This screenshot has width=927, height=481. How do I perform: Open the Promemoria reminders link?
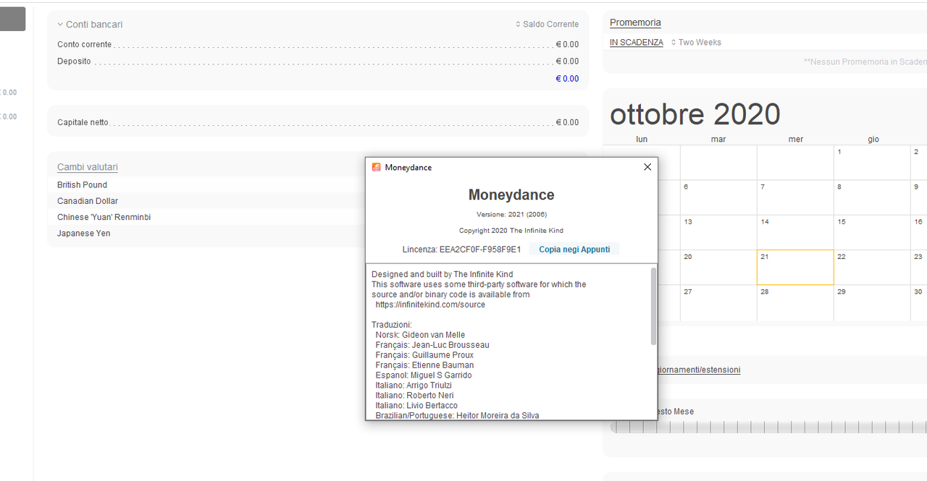coord(635,22)
